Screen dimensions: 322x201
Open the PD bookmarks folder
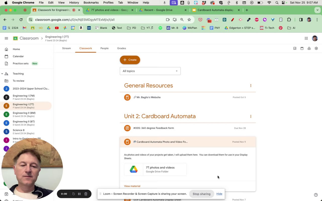point(132,28)
